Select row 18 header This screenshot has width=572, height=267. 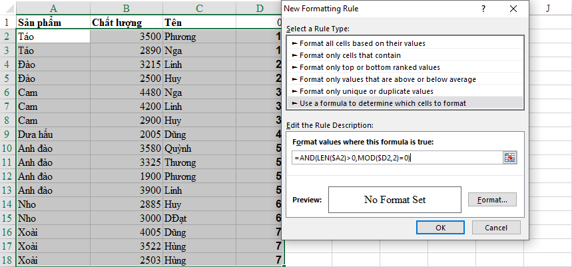coord(8,260)
